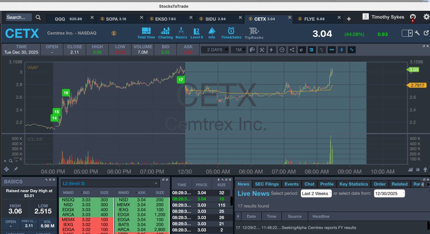Image resolution: width=430 pixels, height=234 pixels.
Task: Click the search magnifier icon
Action: tap(38, 17)
